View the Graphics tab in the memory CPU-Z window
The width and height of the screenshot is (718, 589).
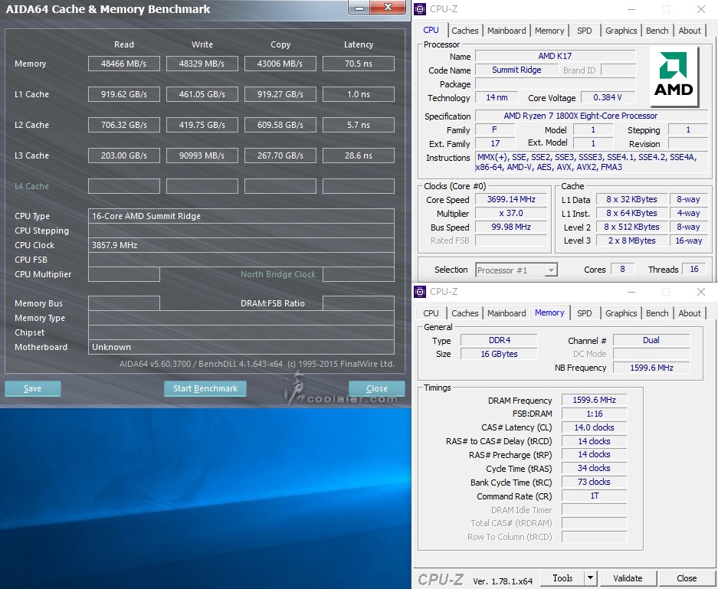pyautogui.click(x=621, y=313)
